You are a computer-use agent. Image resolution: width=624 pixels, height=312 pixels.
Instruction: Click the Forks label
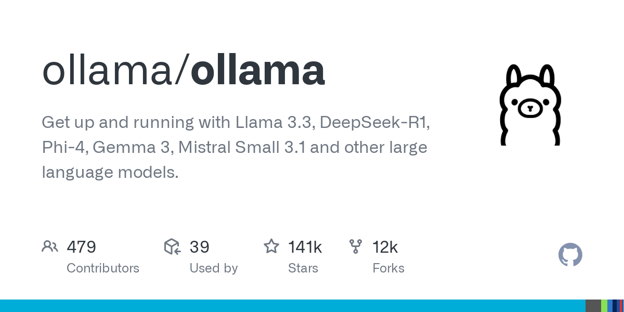tap(388, 268)
